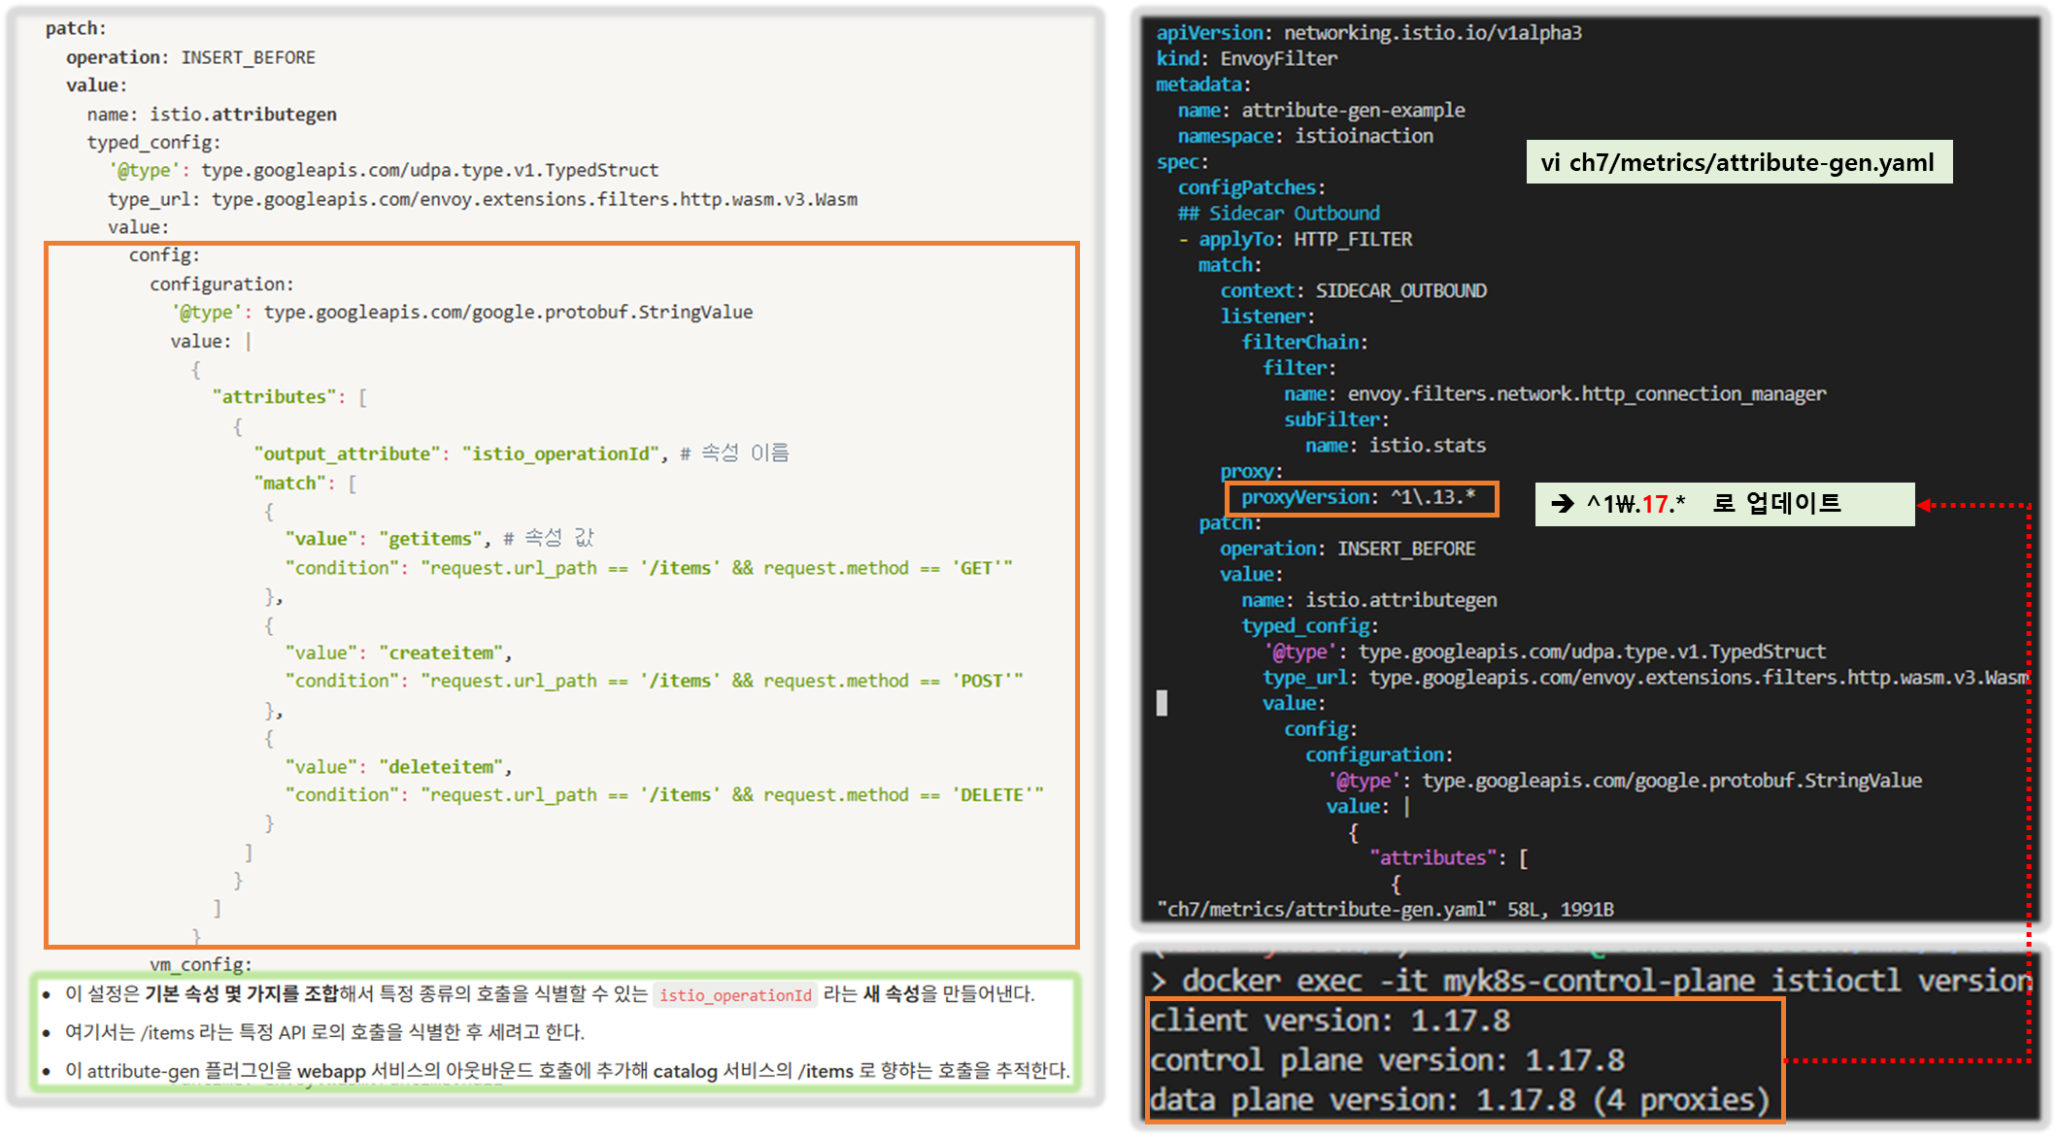Click the 'data plane version' output line
This screenshot has height=1137, width=2057.
1459,1100
